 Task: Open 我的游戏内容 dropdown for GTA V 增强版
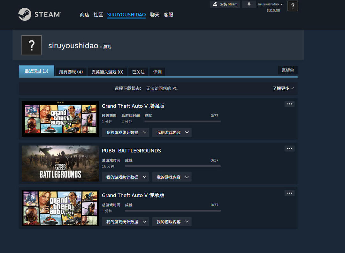pyautogui.click(x=172, y=132)
